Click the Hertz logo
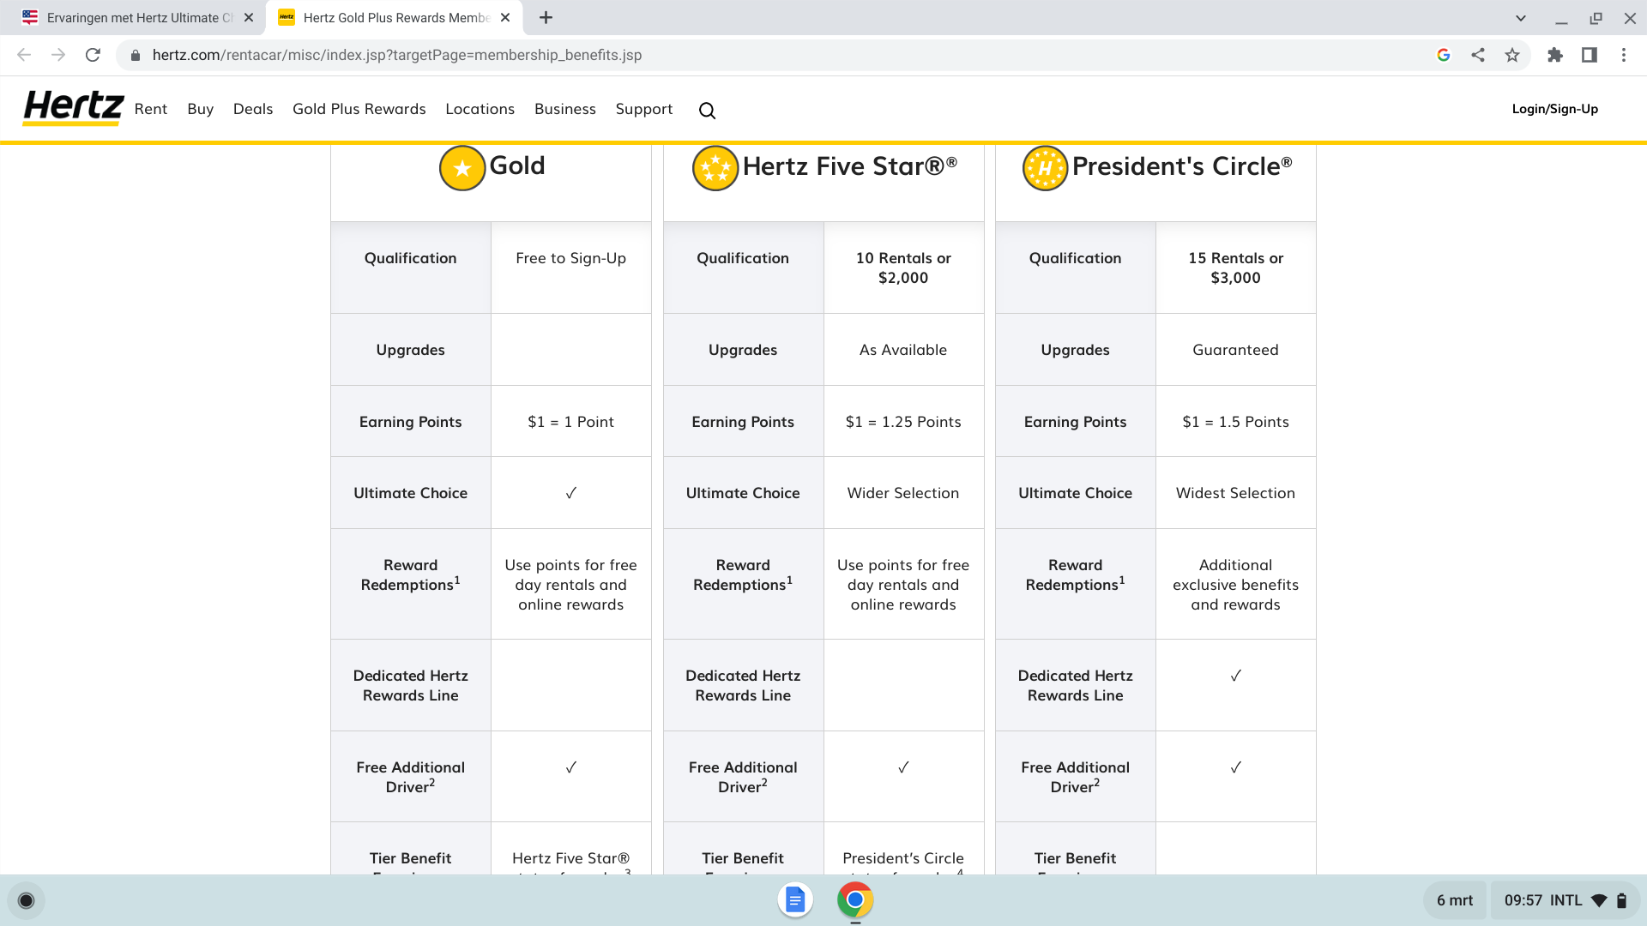The image size is (1647, 926). coord(73,108)
